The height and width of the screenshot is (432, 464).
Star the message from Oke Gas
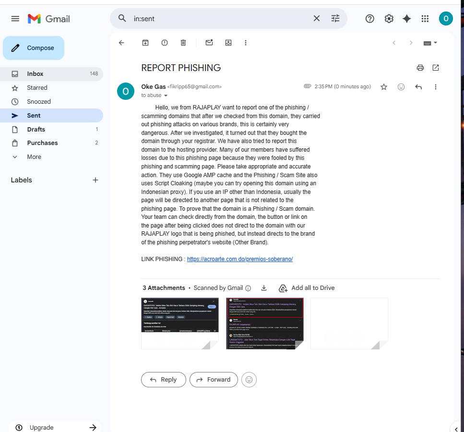click(x=384, y=87)
